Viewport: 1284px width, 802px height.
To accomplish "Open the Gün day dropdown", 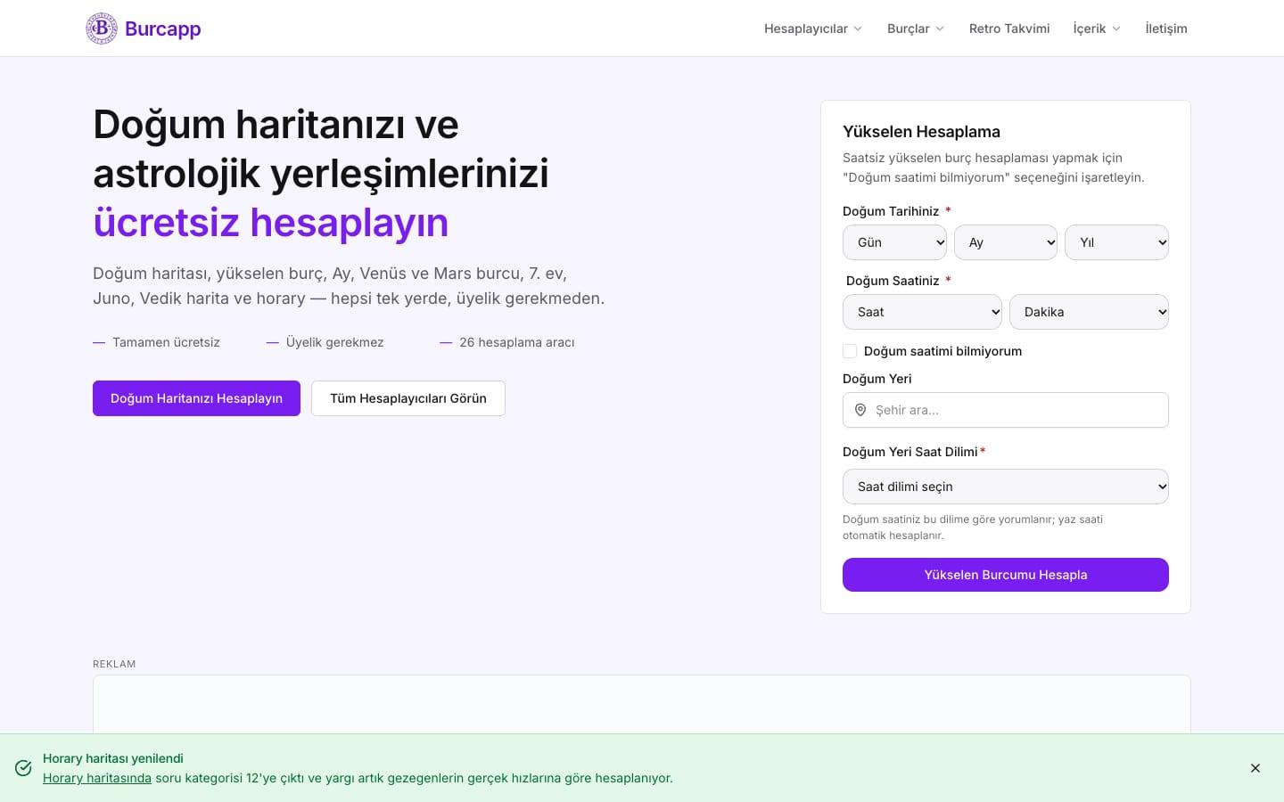I will (x=894, y=242).
